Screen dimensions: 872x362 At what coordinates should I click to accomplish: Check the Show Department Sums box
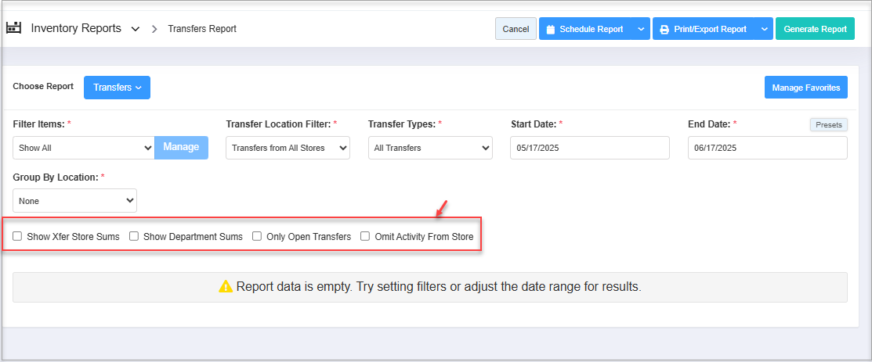[134, 237]
